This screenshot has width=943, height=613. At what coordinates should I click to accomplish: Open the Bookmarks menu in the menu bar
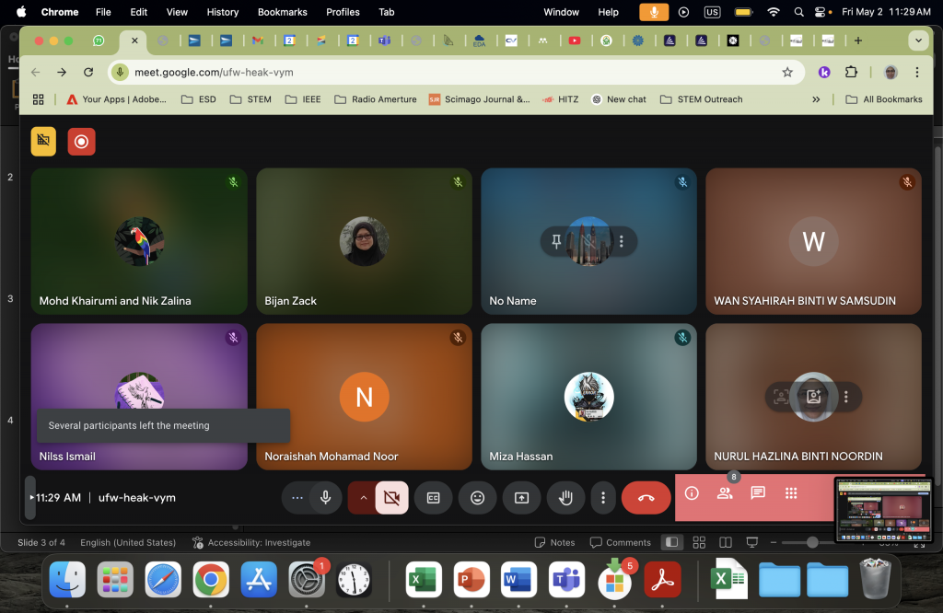tap(282, 12)
